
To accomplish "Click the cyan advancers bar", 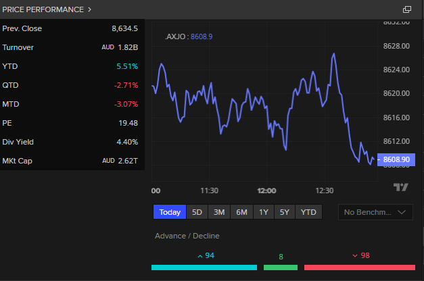I will (x=204, y=267).
